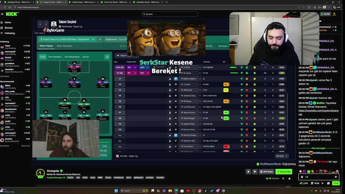Screen dimensions: 345x194
Task: Click the green KICK logo
Action: [12, 14]
